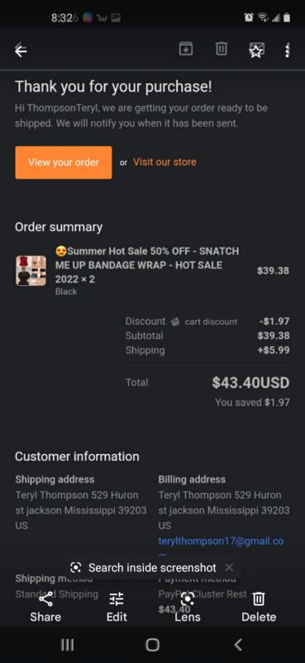Image resolution: width=305 pixels, height=663 pixels.
Task: Delete the email using the top trash icon
Action: [221, 49]
